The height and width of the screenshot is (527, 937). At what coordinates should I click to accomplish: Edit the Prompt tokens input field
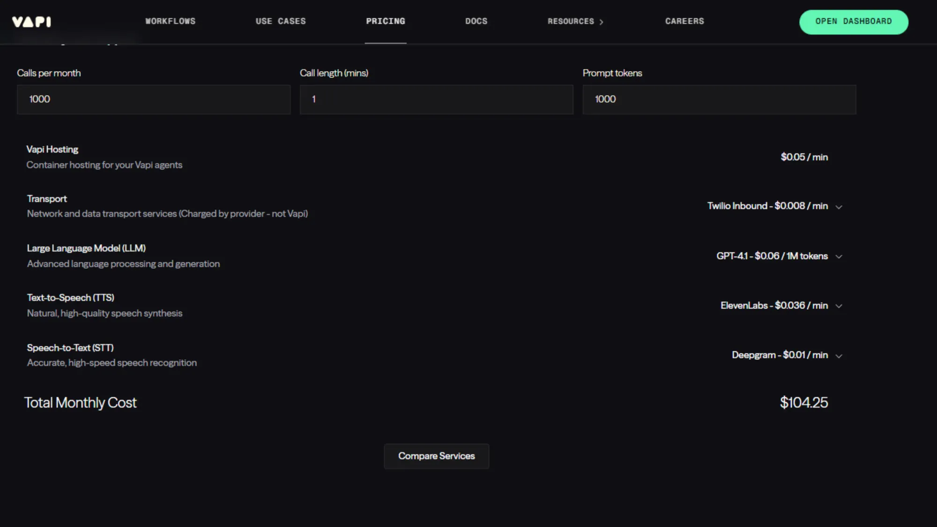[x=719, y=99]
